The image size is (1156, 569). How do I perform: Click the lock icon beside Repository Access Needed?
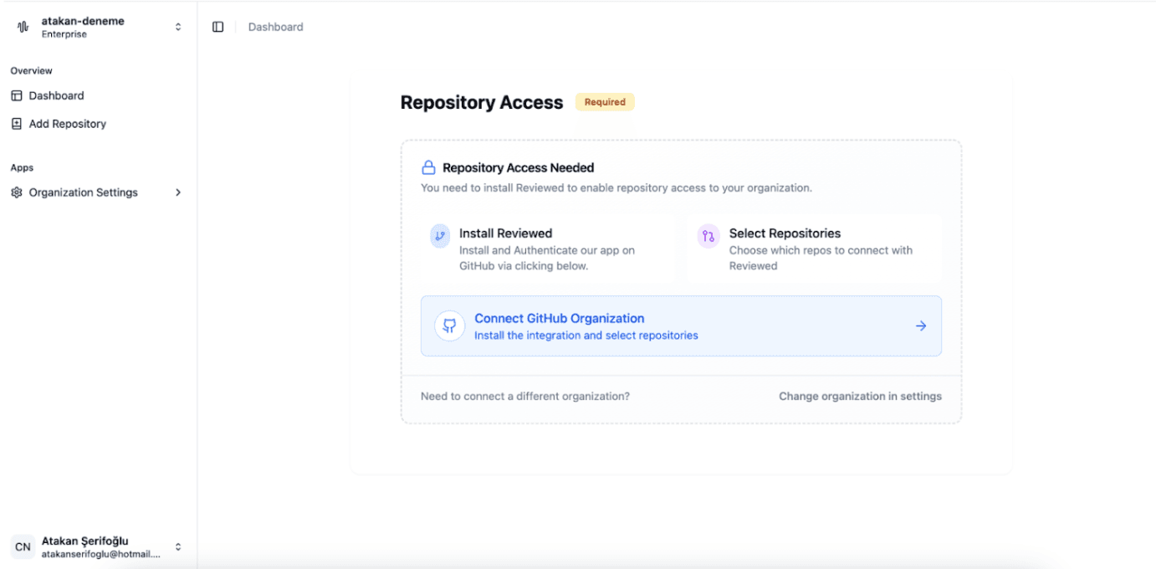(x=428, y=167)
